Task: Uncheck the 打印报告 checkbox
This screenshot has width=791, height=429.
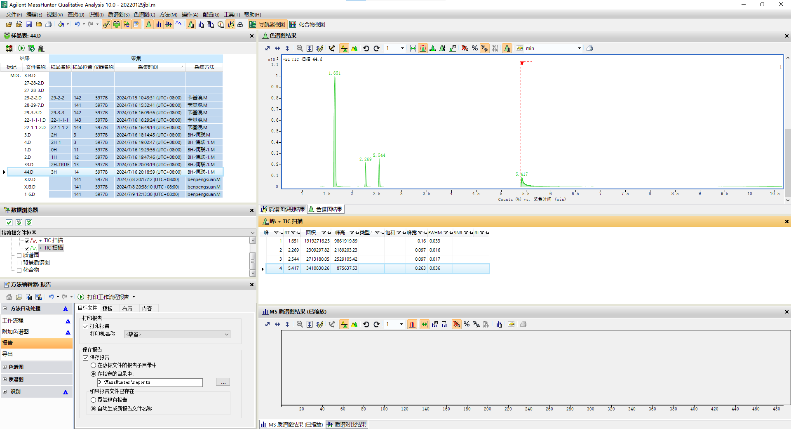Action: 86,326
